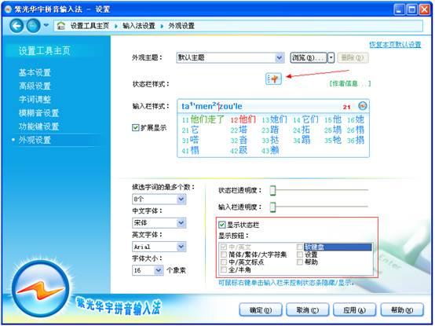The image size is (435, 326).
Task: Click the back navigation arrow
Action: click(x=16, y=26)
